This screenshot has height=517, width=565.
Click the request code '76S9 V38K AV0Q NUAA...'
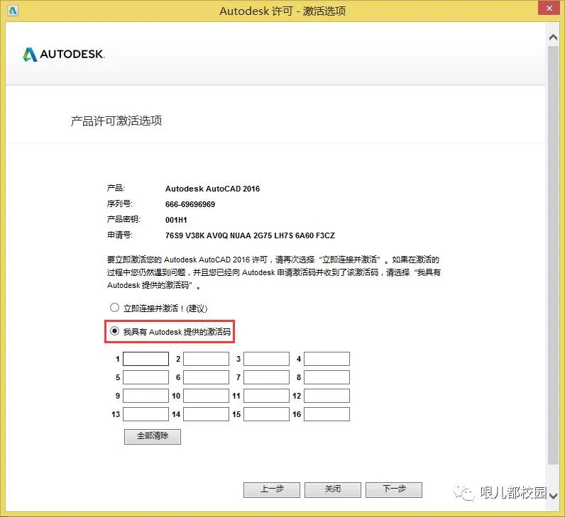(250, 235)
